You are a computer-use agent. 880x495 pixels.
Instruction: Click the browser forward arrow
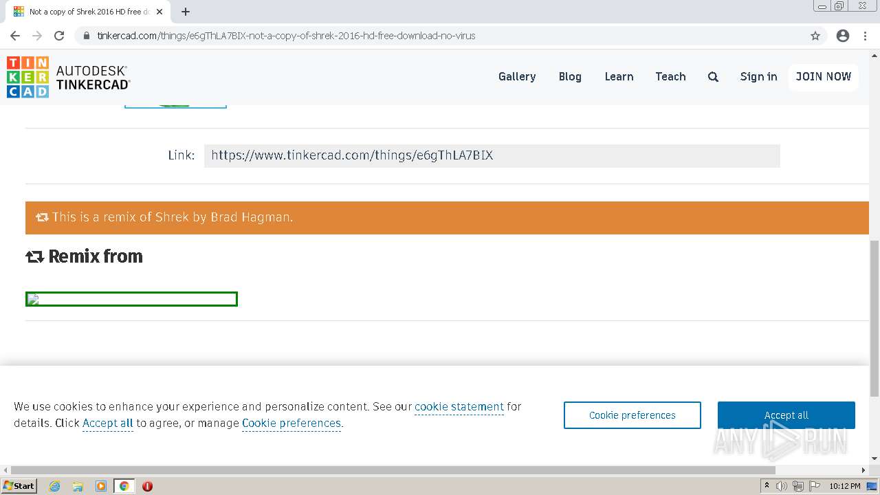tap(37, 36)
